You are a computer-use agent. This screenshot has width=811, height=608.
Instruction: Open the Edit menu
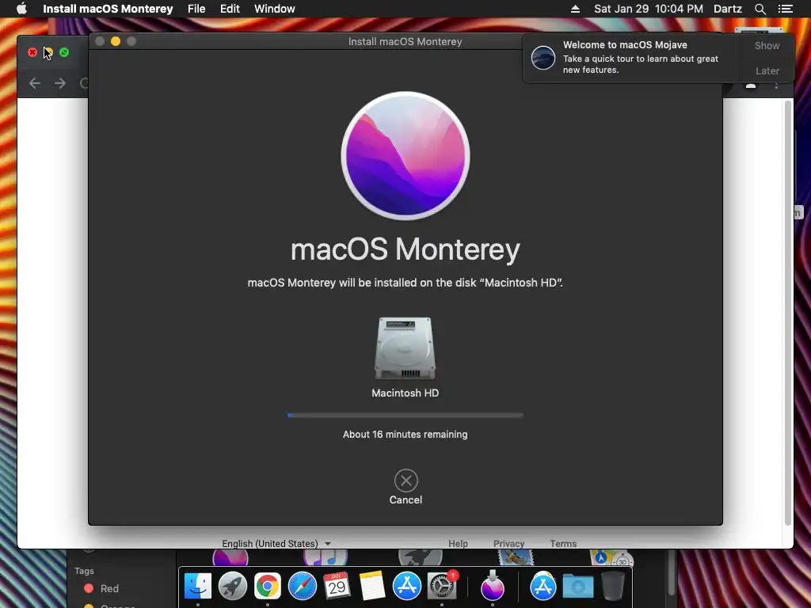pyautogui.click(x=230, y=9)
